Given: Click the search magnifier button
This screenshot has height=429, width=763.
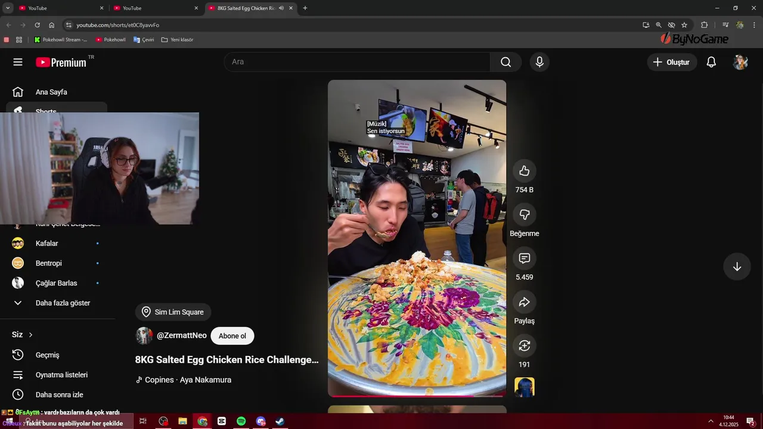Looking at the screenshot, I should coord(505,62).
